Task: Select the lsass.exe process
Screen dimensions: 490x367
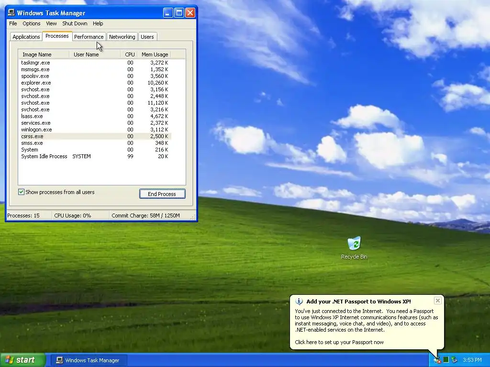Action: pos(95,116)
